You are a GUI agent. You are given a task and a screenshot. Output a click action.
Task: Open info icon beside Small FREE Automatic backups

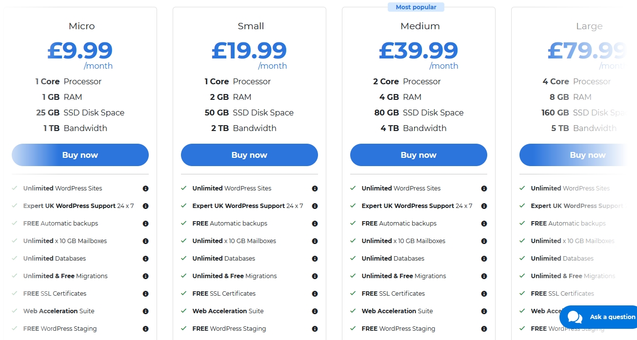tap(315, 224)
